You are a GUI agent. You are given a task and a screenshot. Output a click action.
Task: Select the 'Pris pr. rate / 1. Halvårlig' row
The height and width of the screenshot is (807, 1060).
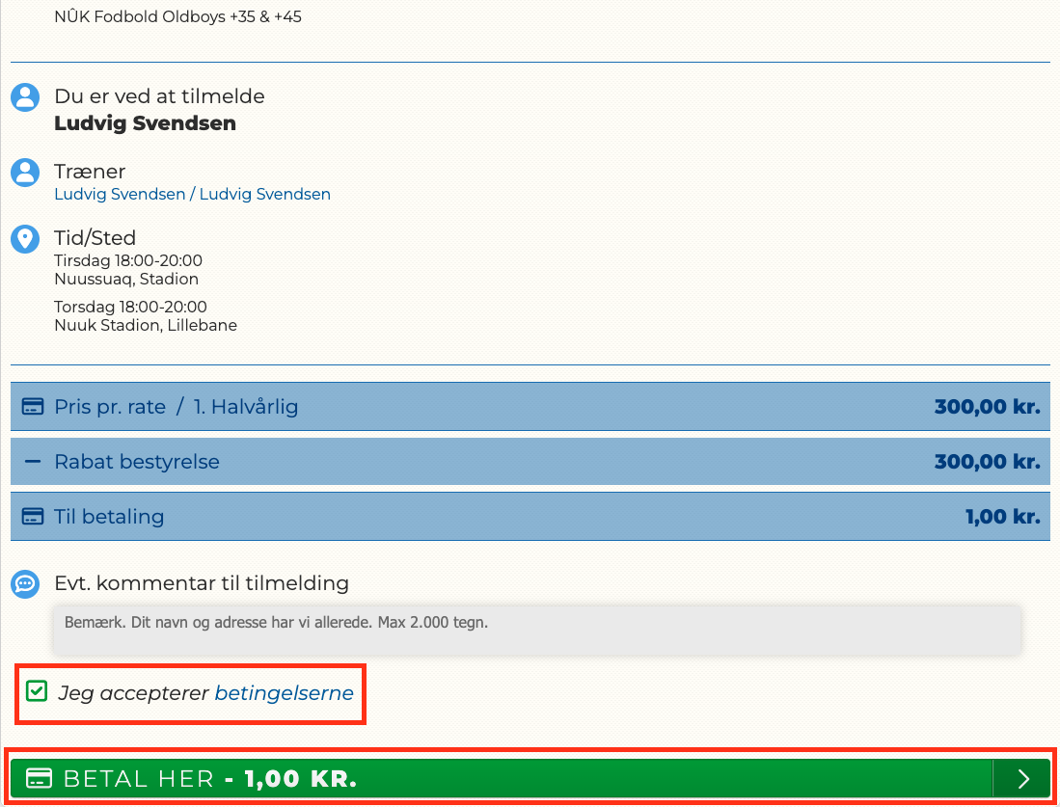point(530,407)
